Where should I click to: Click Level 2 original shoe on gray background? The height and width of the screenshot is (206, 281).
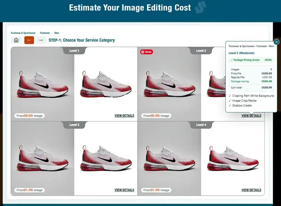169,84
